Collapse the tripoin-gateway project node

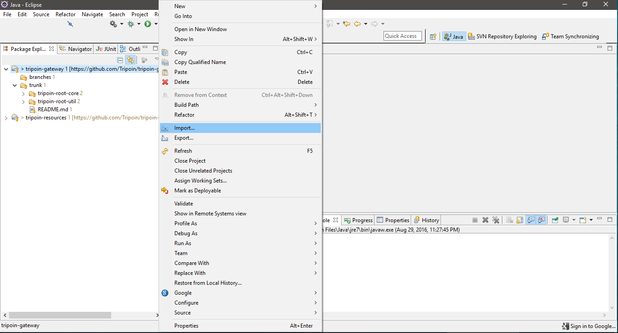coord(6,69)
